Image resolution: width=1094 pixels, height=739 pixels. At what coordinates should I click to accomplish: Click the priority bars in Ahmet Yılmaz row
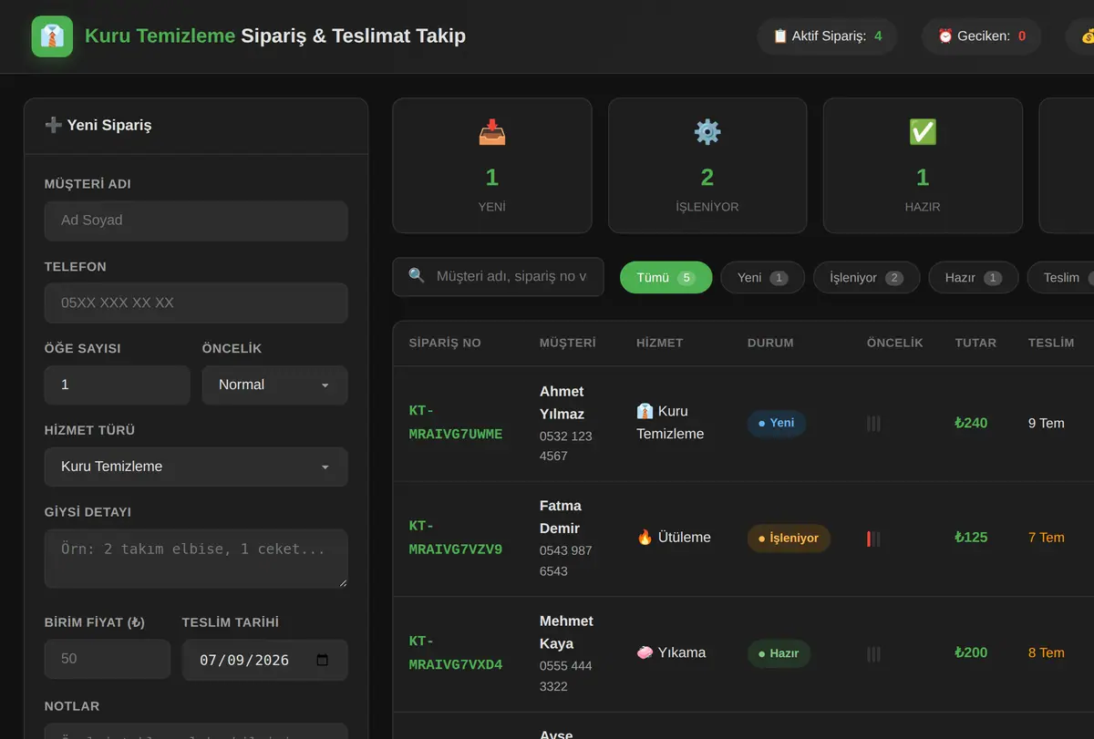(873, 424)
